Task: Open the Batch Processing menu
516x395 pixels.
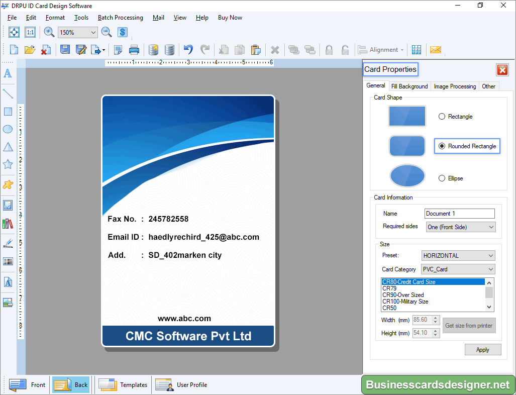Action: [121, 18]
